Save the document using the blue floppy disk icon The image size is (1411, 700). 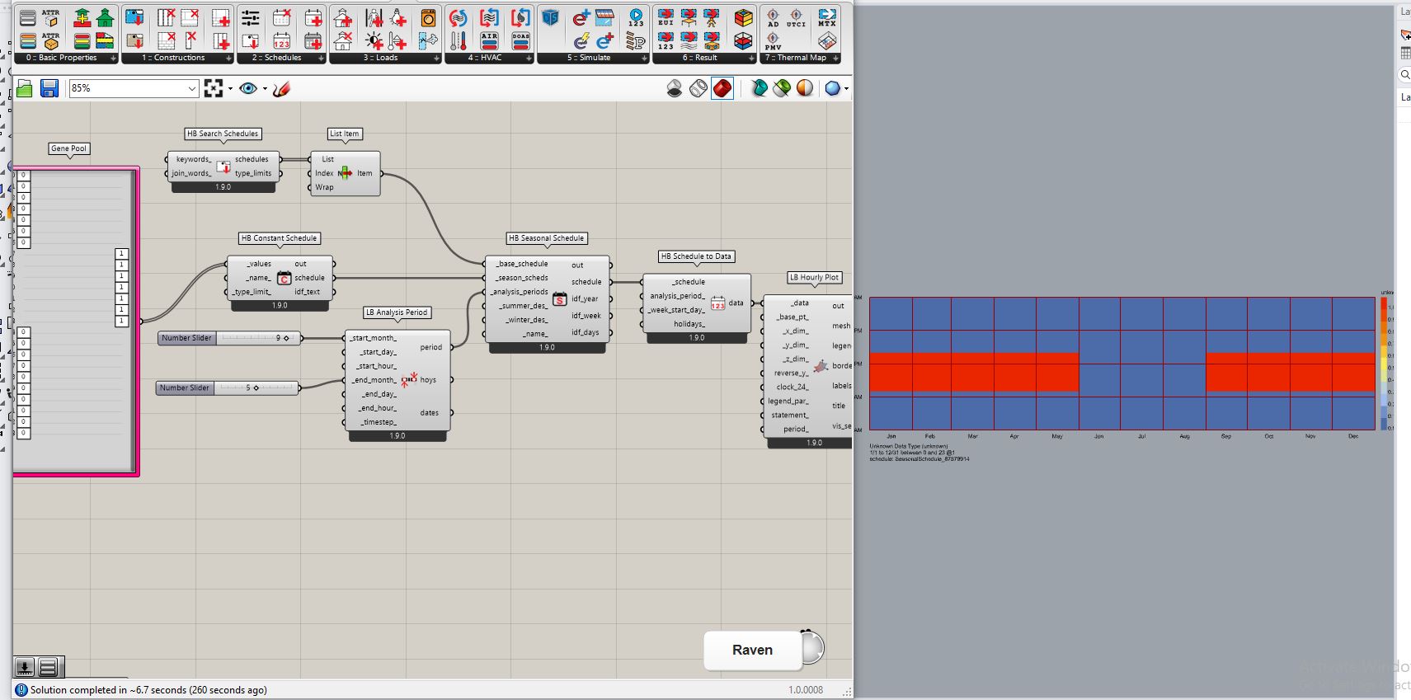pos(49,88)
